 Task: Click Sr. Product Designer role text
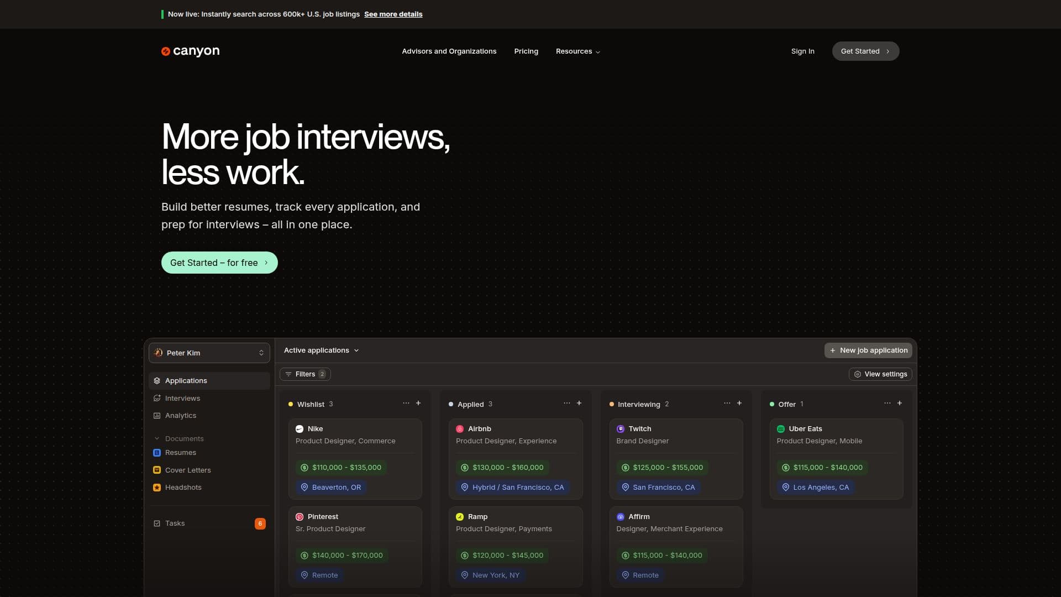pyautogui.click(x=330, y=529)
